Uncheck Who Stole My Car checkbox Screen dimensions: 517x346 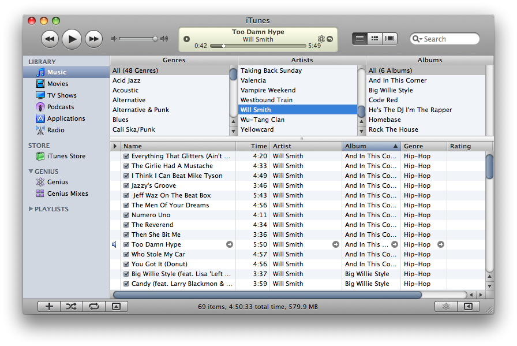pyautogui.click(x=126, y=254)
